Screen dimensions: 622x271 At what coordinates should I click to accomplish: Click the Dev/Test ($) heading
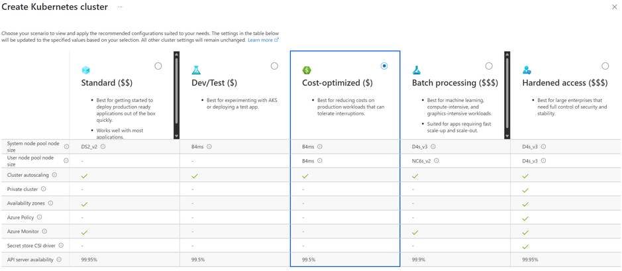pos(215,83)
